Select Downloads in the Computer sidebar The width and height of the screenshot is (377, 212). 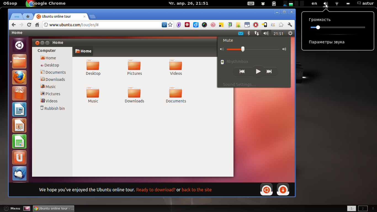tap(55, 79)
